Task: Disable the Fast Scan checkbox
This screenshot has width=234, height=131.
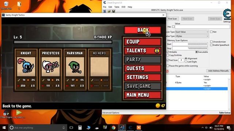Action: (x=167, y=60)
